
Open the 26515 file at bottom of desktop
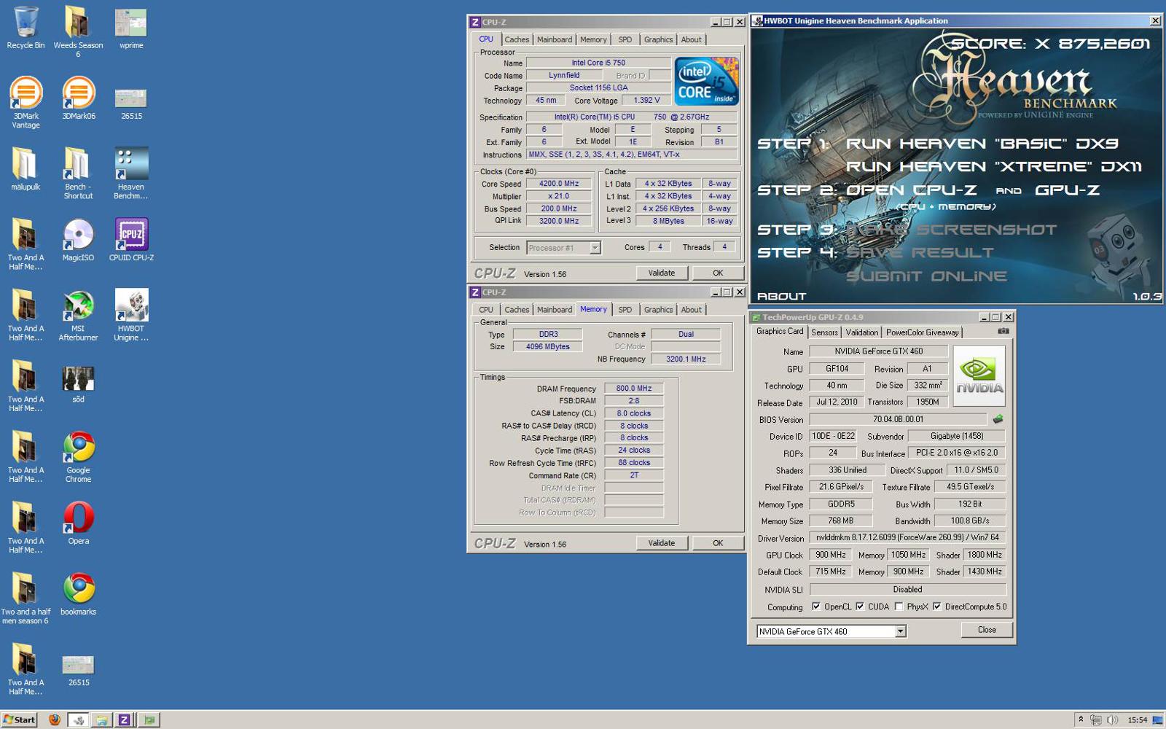point(78,671)
